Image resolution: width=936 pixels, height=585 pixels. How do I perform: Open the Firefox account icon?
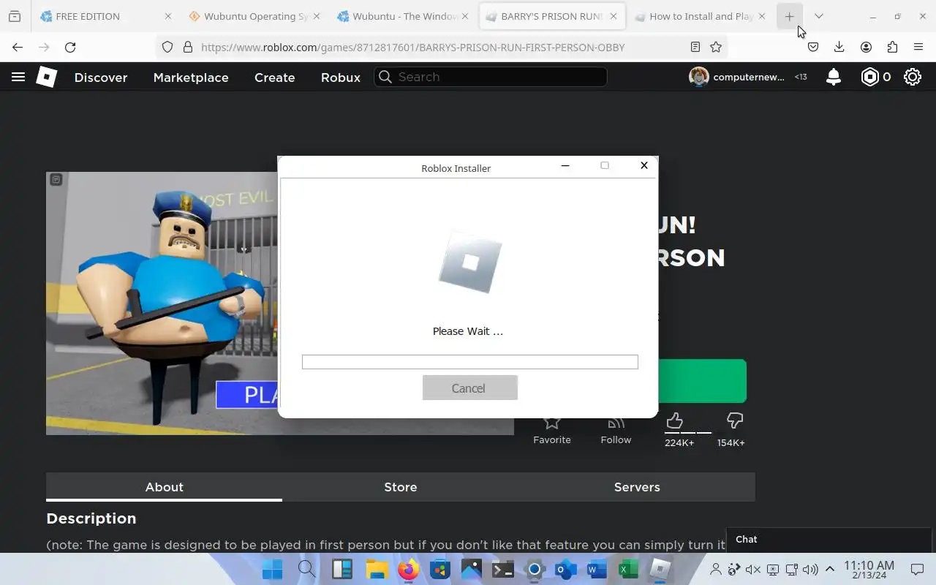tap(866, 47)
